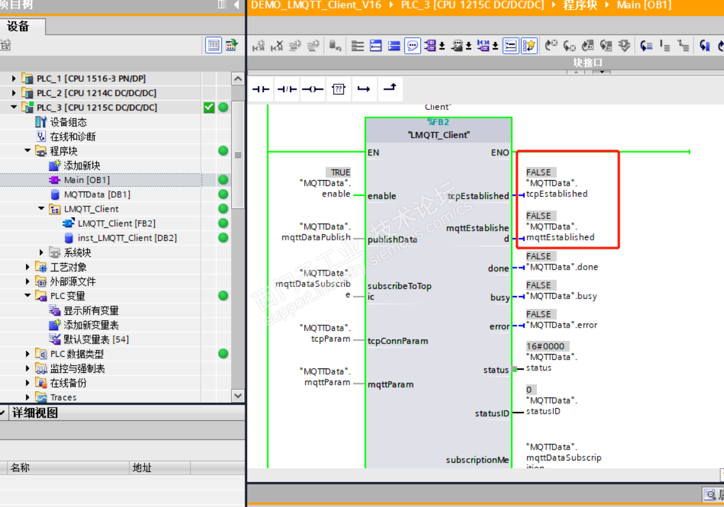Collapse the LMQTT_Client group folder
The image size is (724, 507).
pos(41,209)
